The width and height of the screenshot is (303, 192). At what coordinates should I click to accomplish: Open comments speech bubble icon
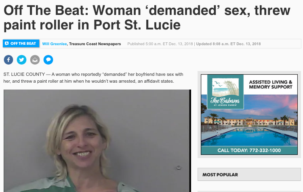click(x=48, y=60)
